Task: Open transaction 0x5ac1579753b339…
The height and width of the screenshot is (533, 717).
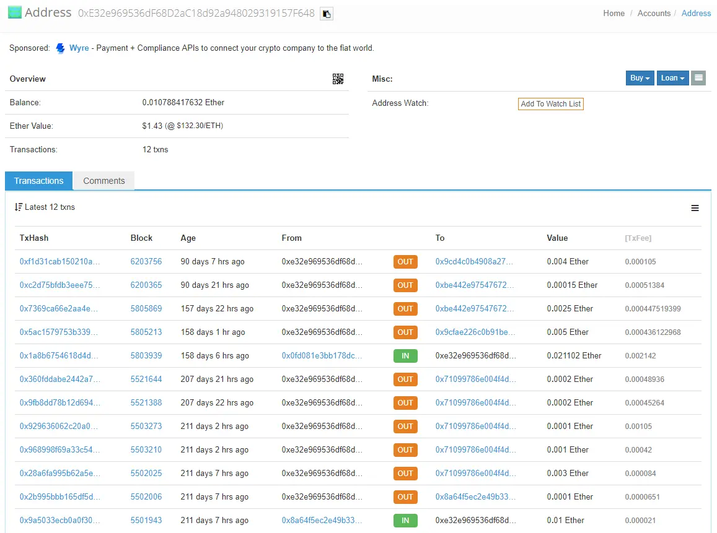Action: click(x=58, y=332)
